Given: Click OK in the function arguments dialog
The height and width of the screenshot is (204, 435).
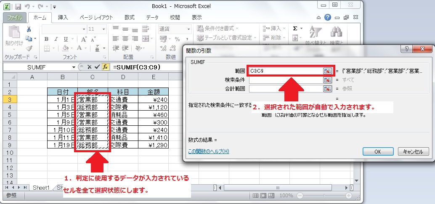Looking at the screenshot, I should click(378, 151).
